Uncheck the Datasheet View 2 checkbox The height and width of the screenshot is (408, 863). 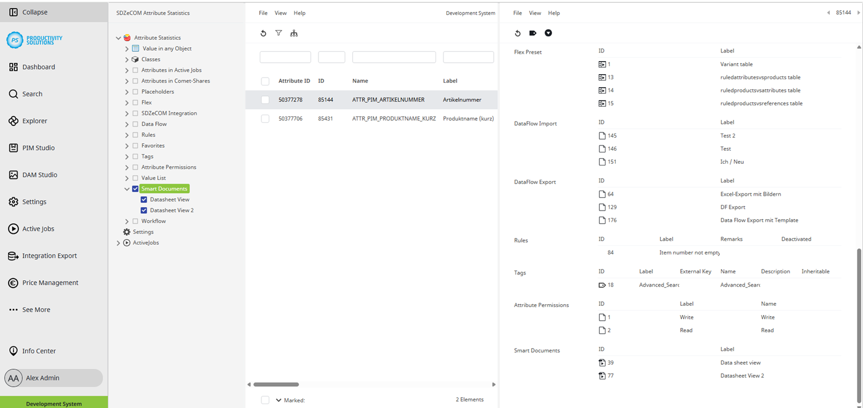[144, 211]
